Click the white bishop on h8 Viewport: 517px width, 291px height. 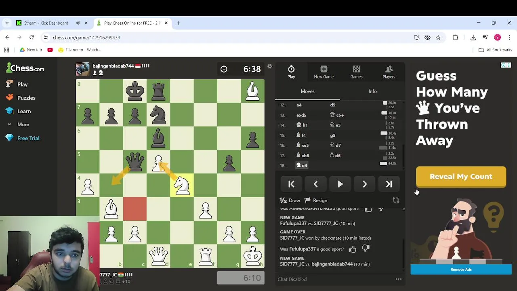point(252,91)
